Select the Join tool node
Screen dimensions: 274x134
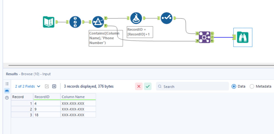point(205,37)
